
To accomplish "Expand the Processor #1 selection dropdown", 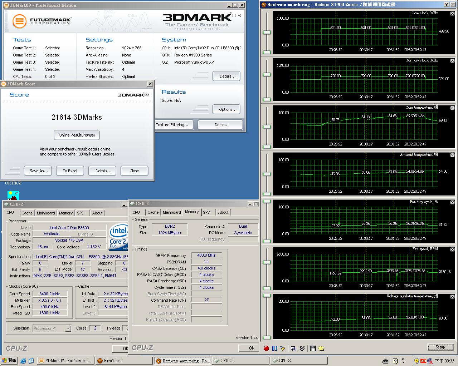I will [x=68, y=328].
